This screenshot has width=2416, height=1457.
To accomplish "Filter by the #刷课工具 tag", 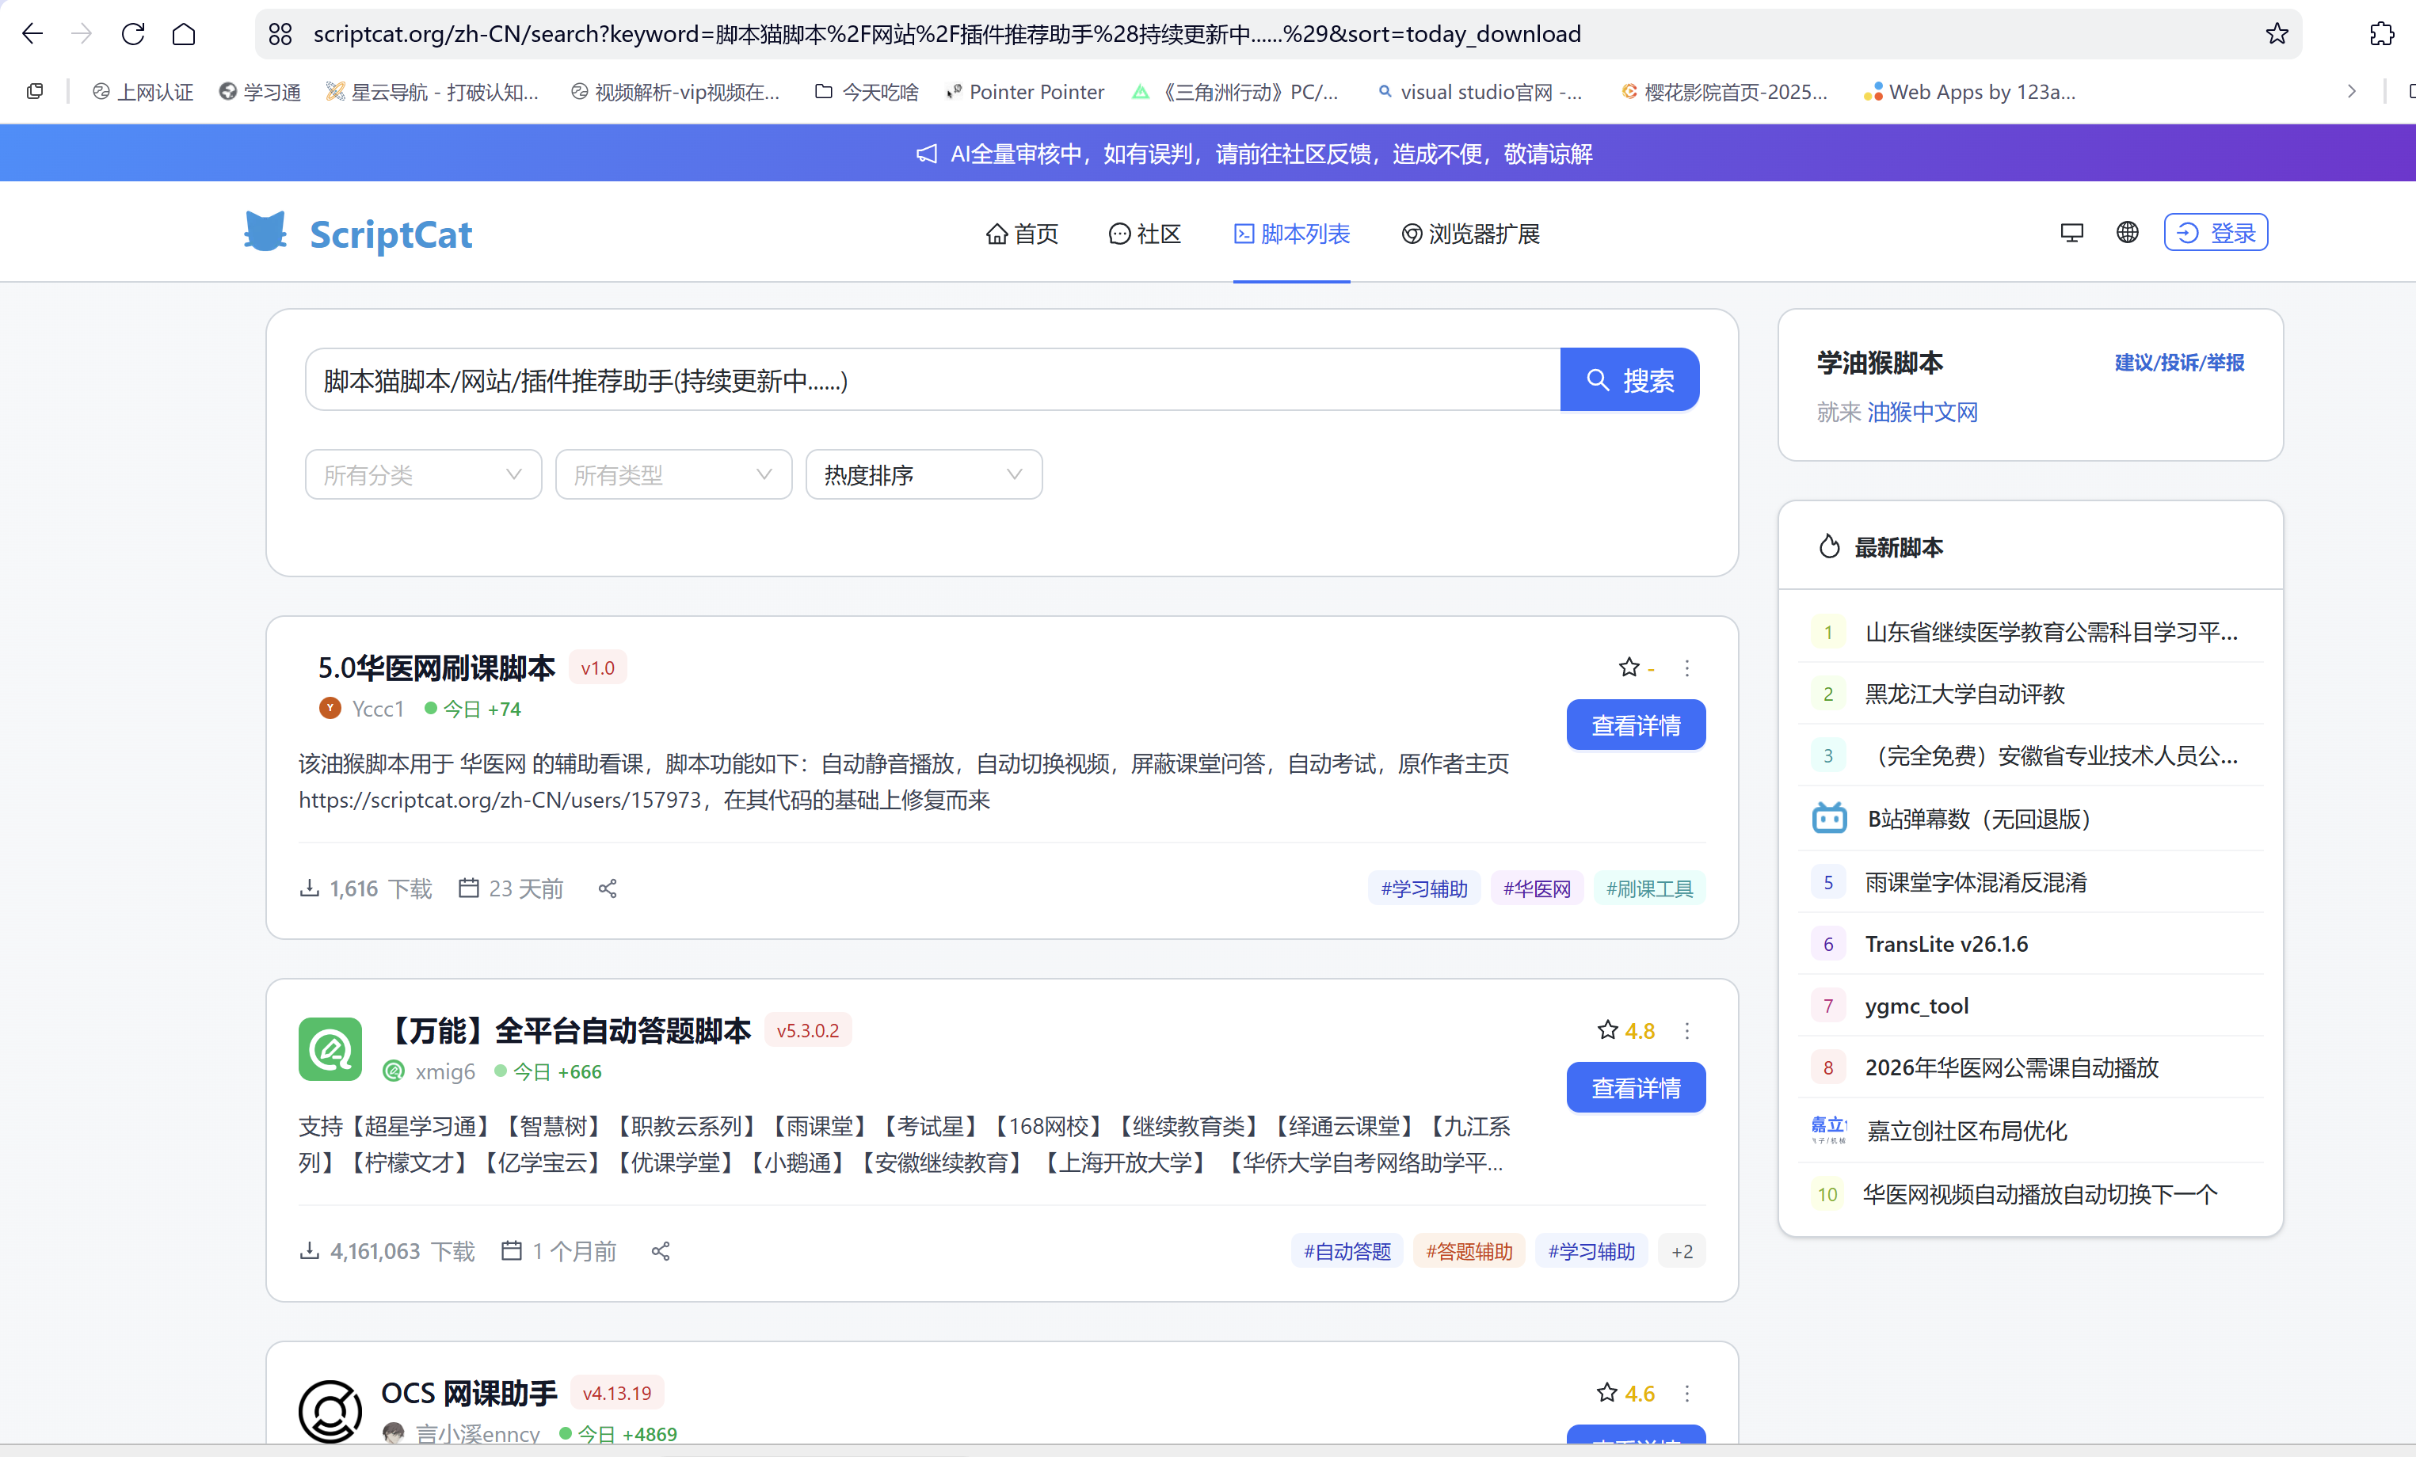I will coord(1649,888).
